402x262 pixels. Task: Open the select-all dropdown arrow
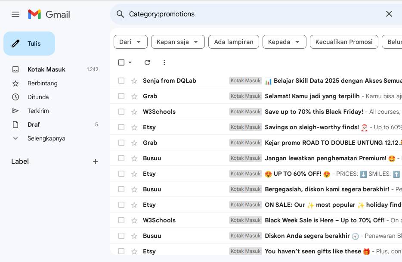pos(130,62)
